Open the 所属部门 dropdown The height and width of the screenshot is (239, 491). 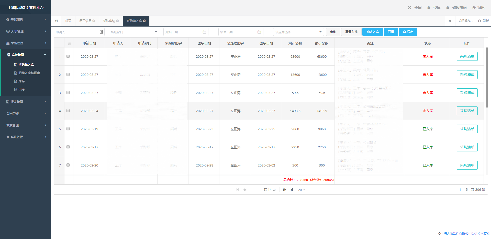[x=134, y=32]
